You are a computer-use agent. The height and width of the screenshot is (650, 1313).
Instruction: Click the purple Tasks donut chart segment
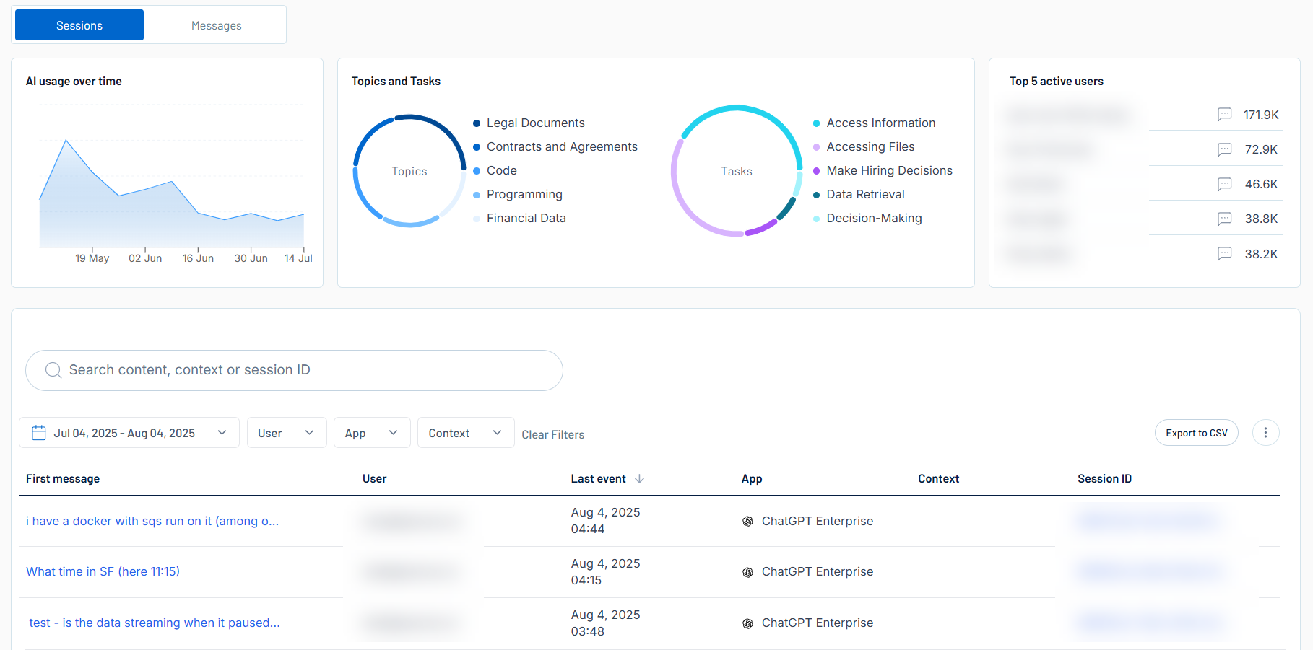(761, 227)
